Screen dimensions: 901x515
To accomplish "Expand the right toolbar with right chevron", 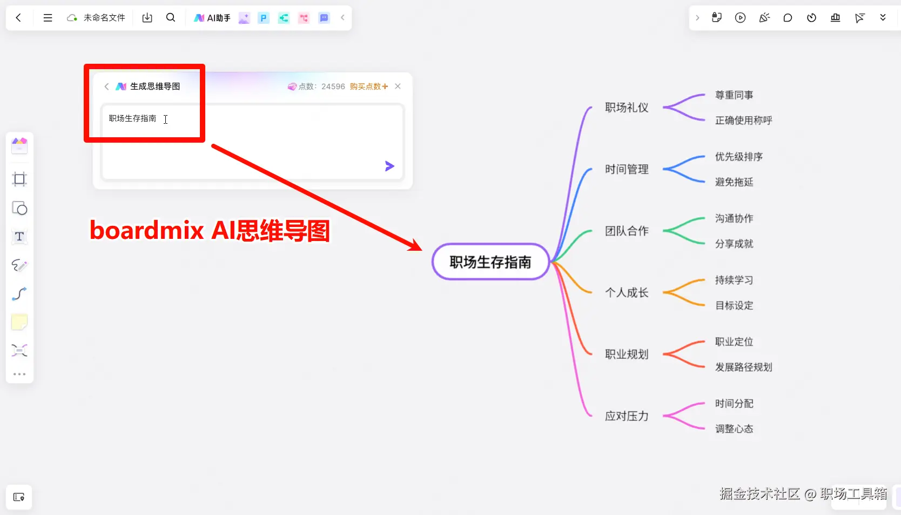I will (697, 18).
